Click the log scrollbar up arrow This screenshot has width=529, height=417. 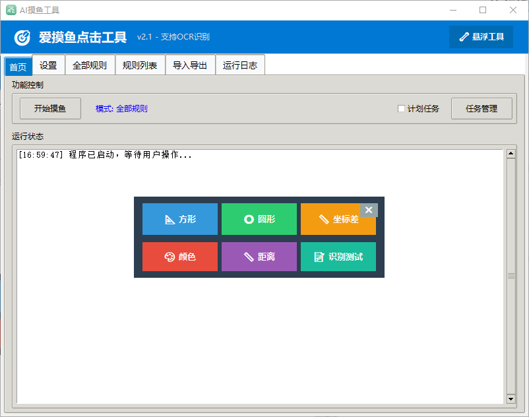coord(511,154)
